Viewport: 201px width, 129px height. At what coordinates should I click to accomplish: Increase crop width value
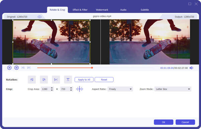coord(52,88)
